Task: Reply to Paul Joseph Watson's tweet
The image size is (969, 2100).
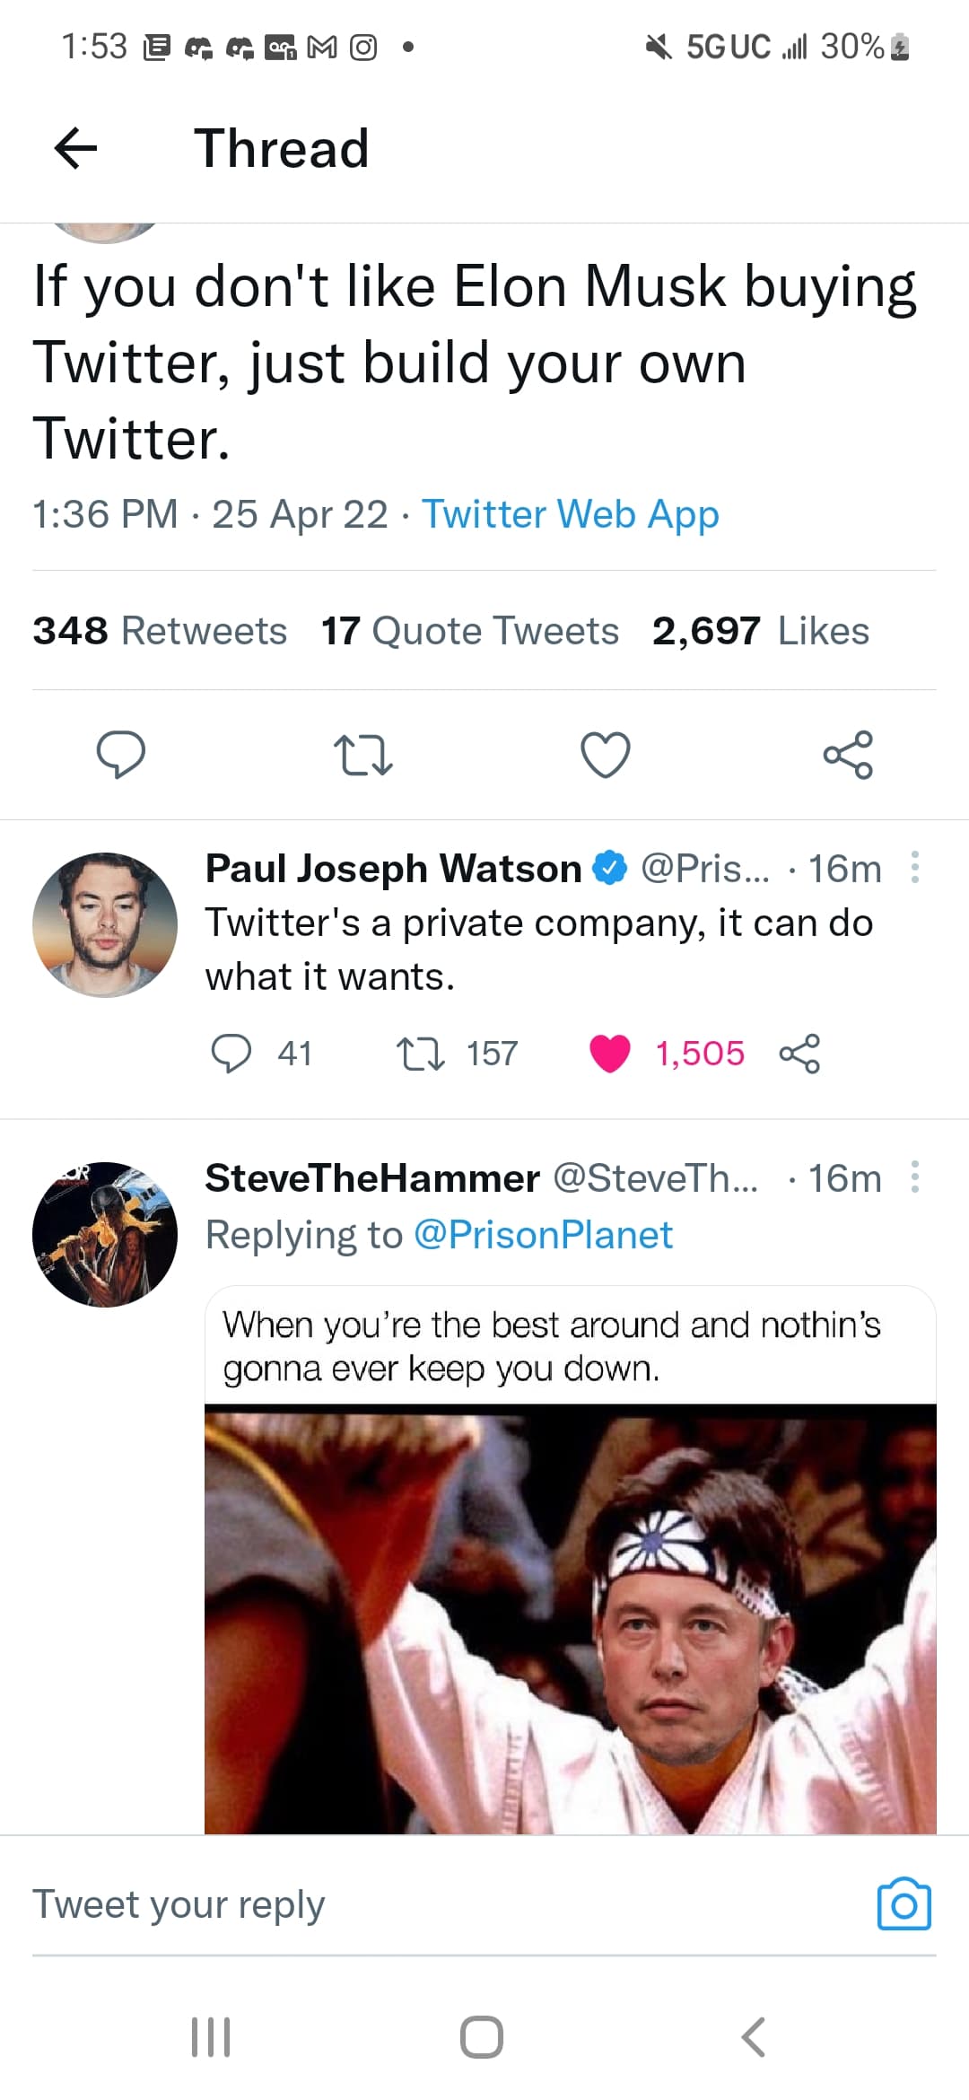Action: pos(231,1054)
